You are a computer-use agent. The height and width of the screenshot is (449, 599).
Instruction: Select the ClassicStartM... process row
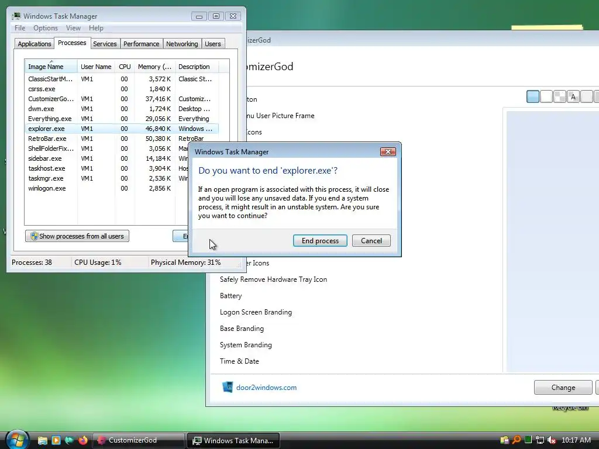[122, 79]
